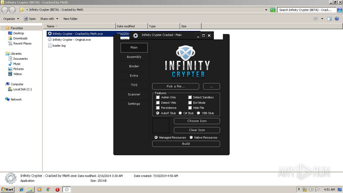Click the Pick a file... button
The height and width of the screenshot is (193, 343).
pos(176,86)
